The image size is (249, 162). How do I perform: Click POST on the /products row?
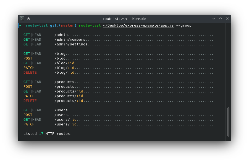28,87
